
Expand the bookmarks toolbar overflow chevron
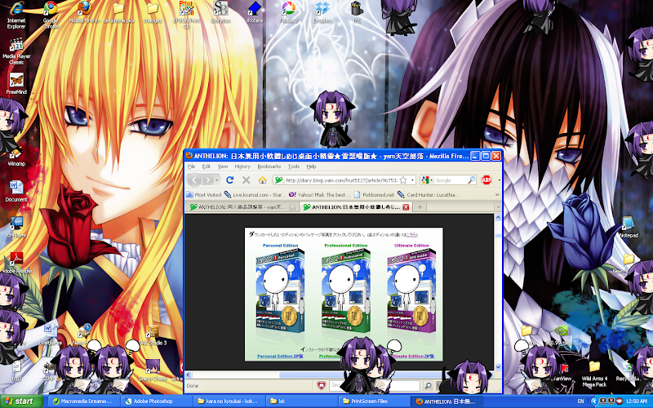coord(497,194)
